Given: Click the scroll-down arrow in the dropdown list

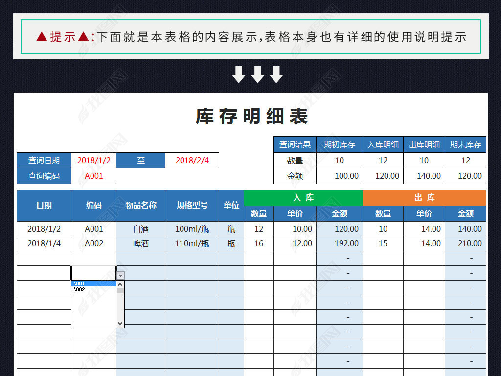Looking at the screenshot, I should pyautogui.click(x=119, y=323).
